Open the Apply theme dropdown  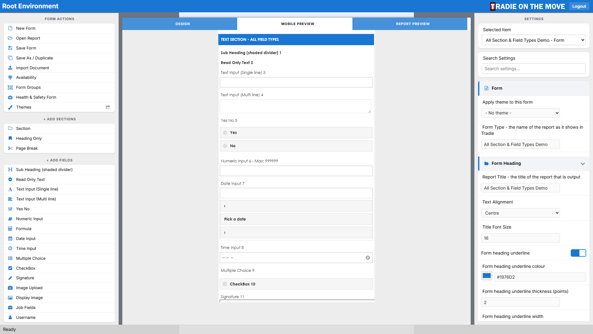[520, 113]
